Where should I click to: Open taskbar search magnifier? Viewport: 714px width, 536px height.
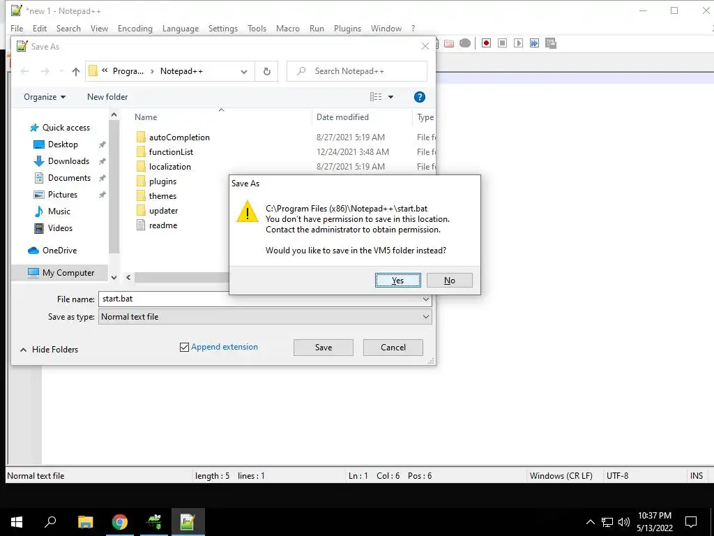pyautogui.click(x=50, y=522)
